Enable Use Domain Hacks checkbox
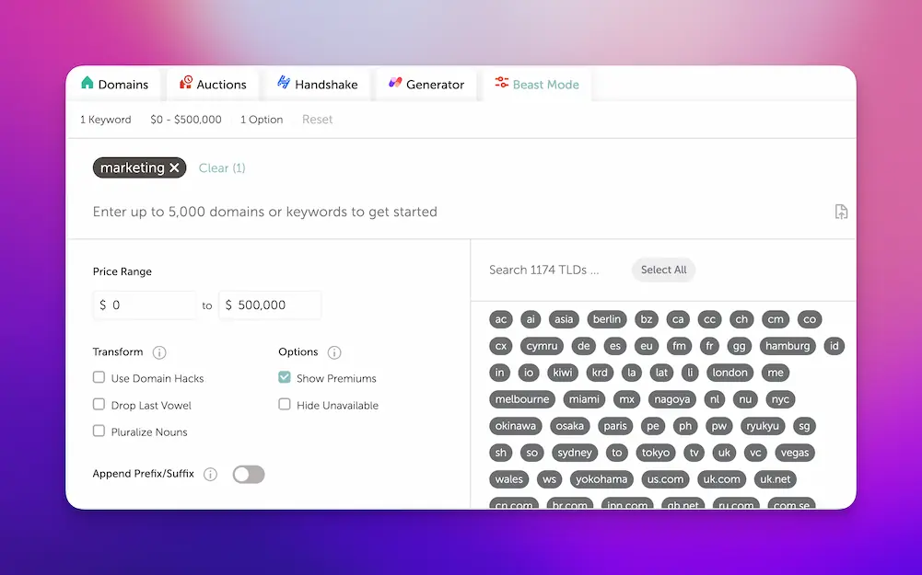 tap(99, 377)
